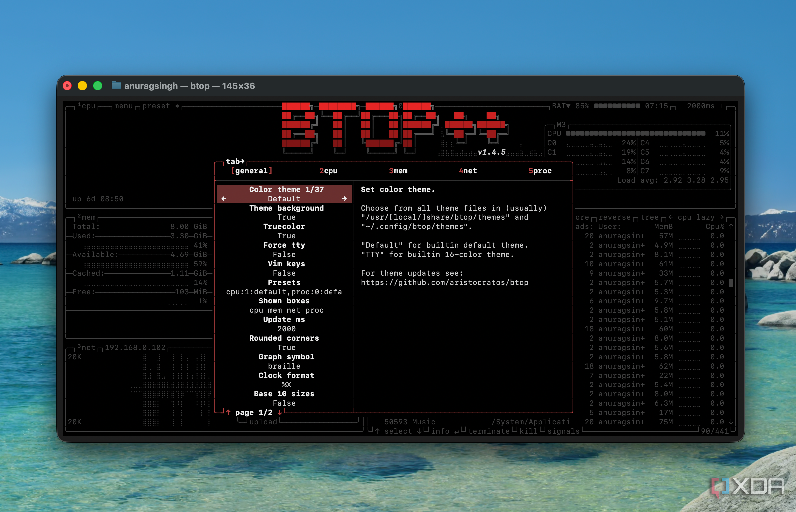The image size is (796, 512).
Task: Go to next options page with down arrow
Action: point(280,413)
